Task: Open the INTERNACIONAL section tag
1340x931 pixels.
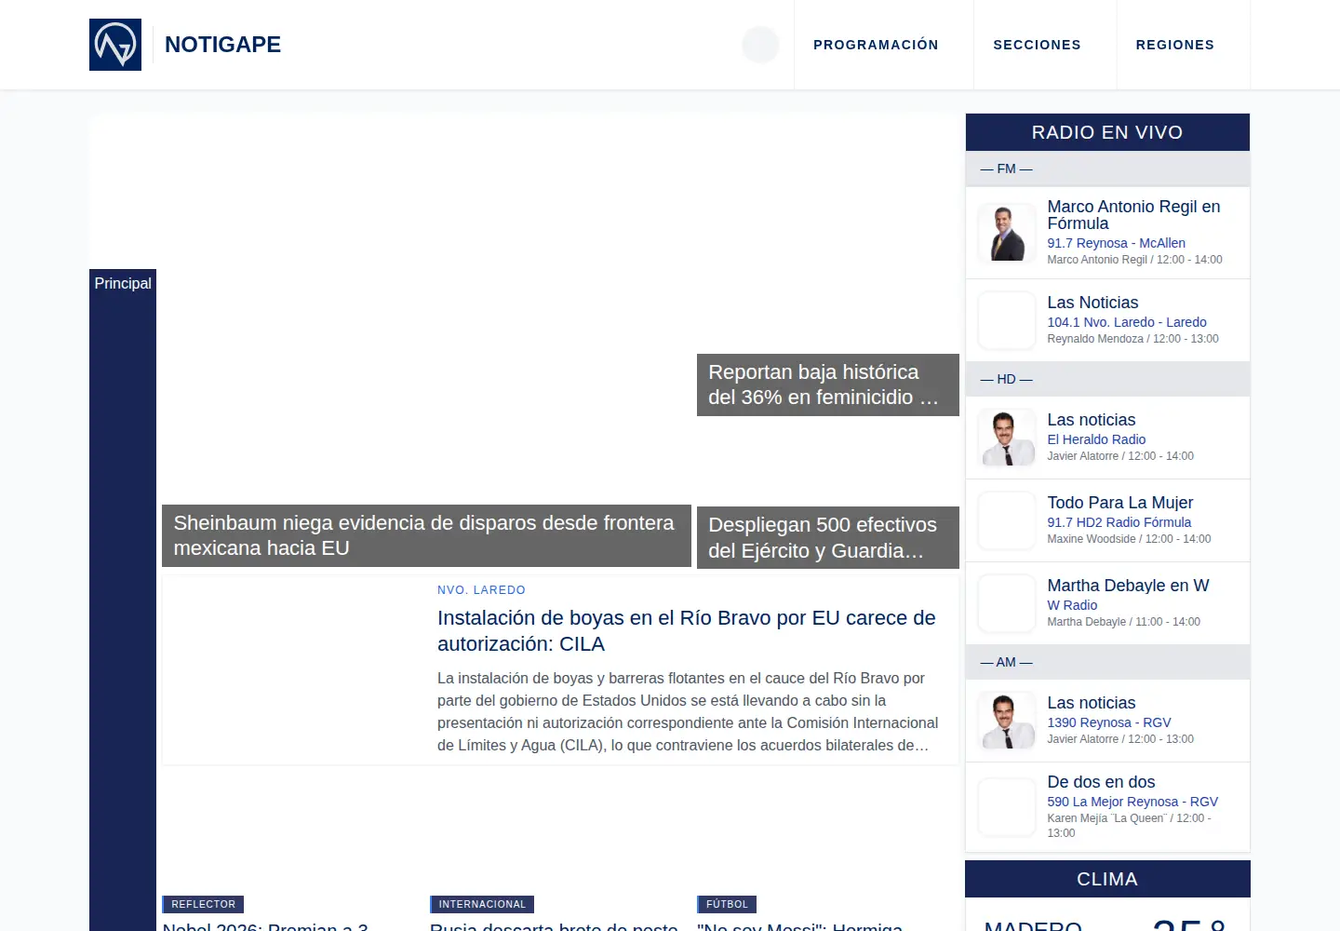Action: tap(482, 904)
